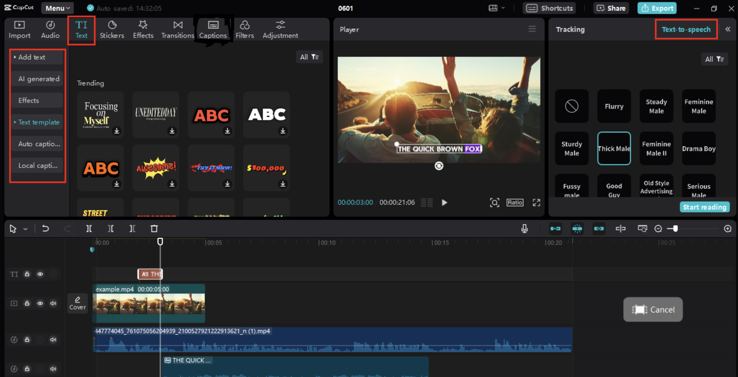The image size is (738, 377).
Task: Delete right of the playhead
Action: click(133, 229)
